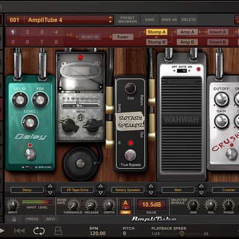Toggle the Rotary Speaker True Bypass footswitch

tap(130, 155)
